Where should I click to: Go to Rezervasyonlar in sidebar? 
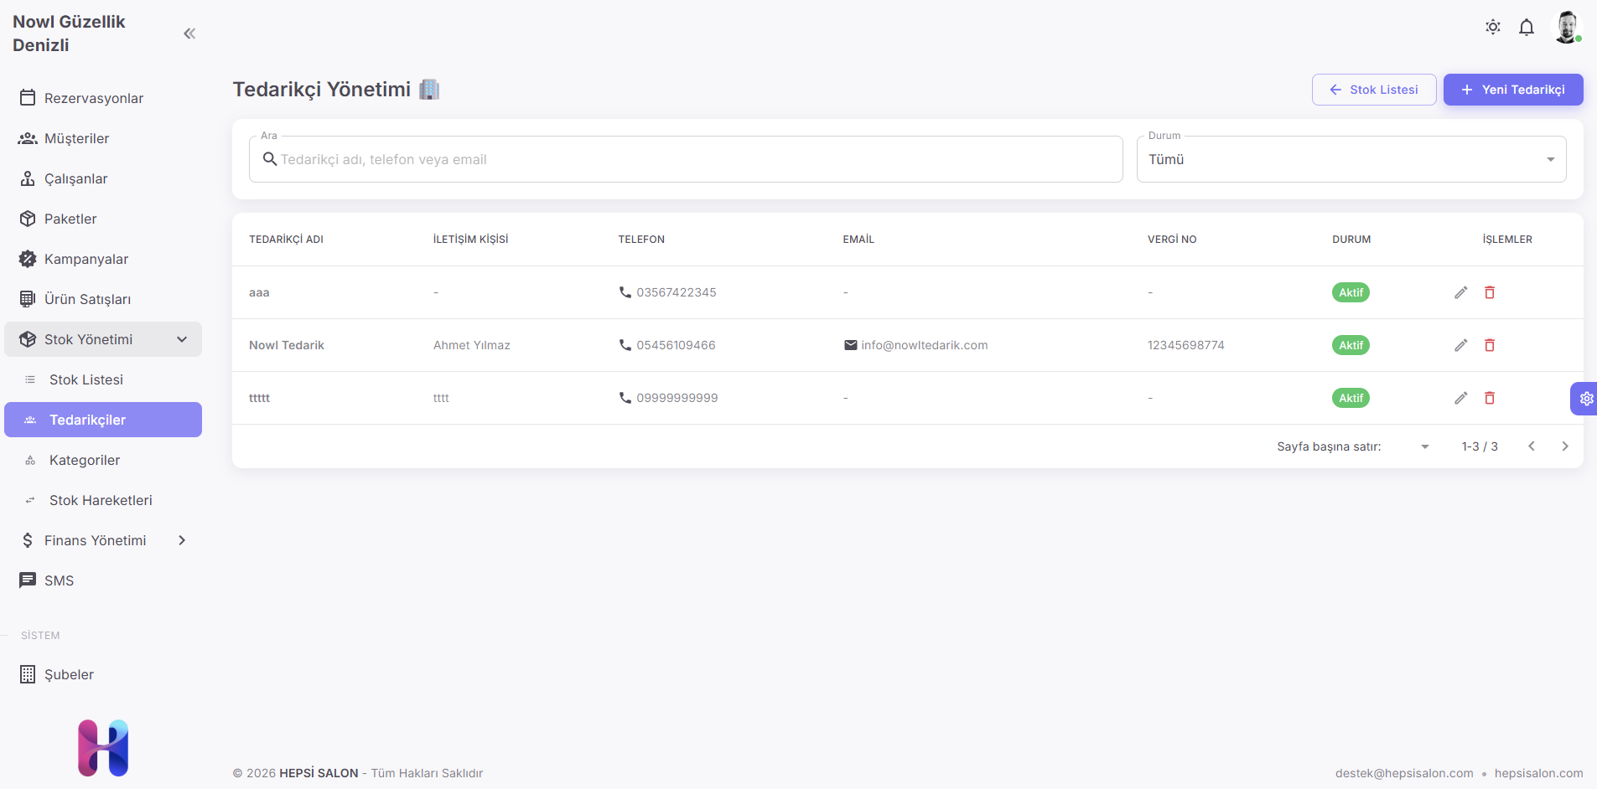click(x=93, y=98)
